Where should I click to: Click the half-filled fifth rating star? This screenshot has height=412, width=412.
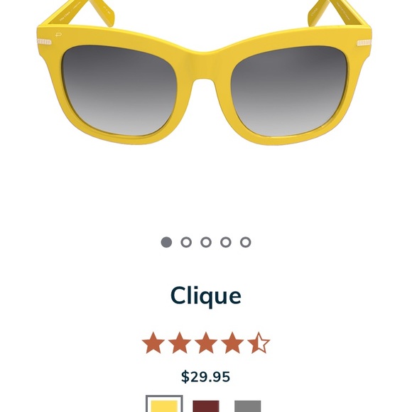(x=259, y=343)
